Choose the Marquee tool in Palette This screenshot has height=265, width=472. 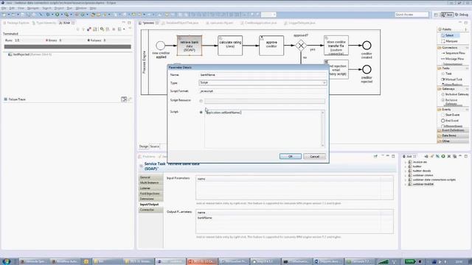450,41
